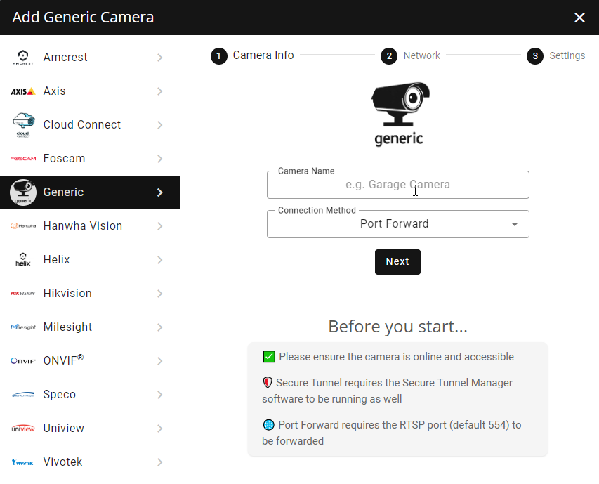Click the red shield Secure Tunnel icon
Viewport: 599px width, 484px height.
268,382
